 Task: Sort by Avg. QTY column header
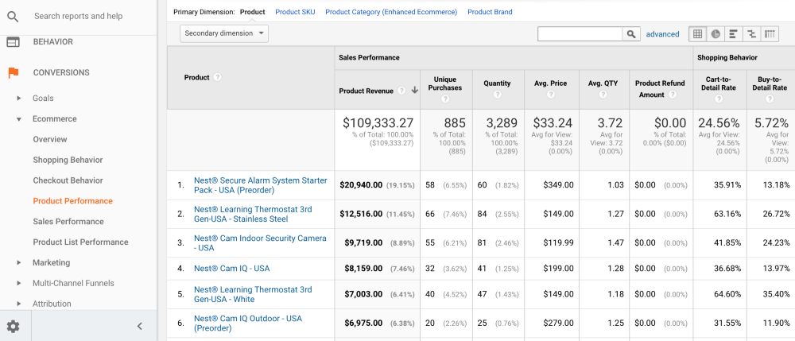603,83
